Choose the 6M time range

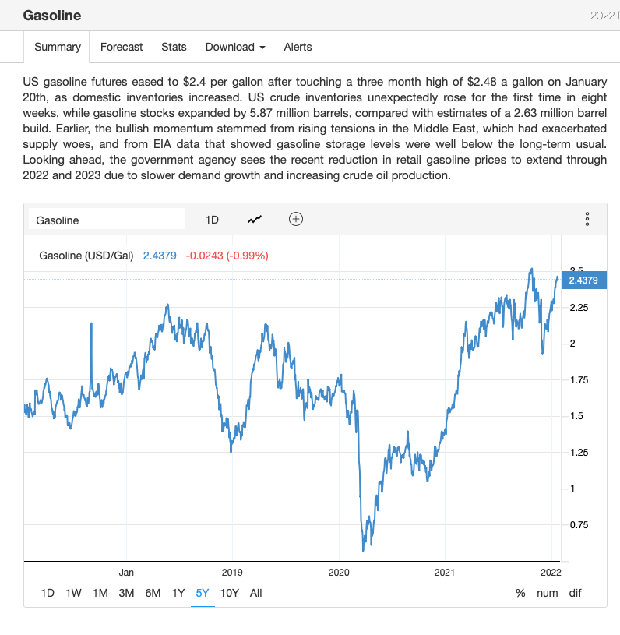153,593
